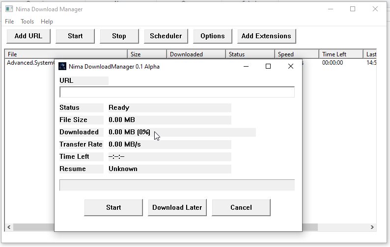Image resolution: width=390 pixels, height=247 pixels.
Task: Close the main Nima Download Manager window
Action: coord(375,9)
